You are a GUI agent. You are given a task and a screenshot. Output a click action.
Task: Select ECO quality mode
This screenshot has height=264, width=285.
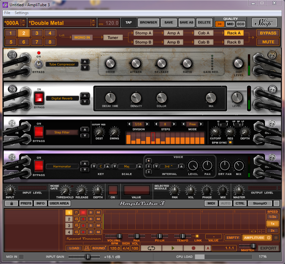pyautogui.click(x=241, y=24)
